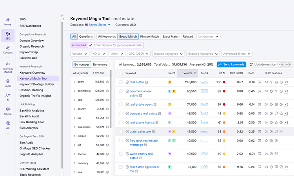This screenshot has height=176, width=294.
Task: Toggle eye icon for 'agent' group
Action: coord(107,82)
